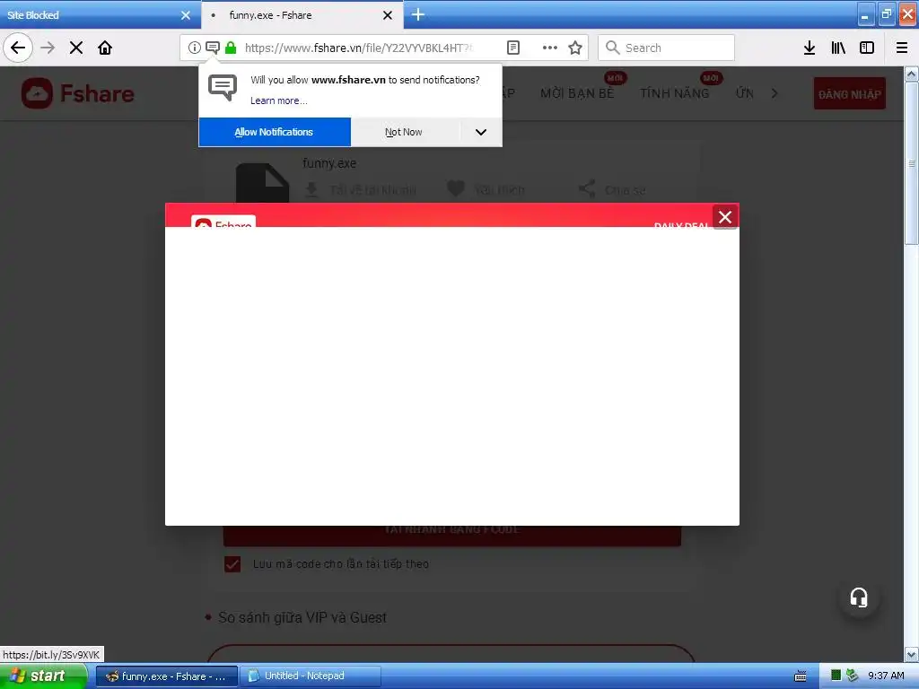Click the green tray icon near clock
The width and height of the screenshot is (919, 689).
click(836, 676)
